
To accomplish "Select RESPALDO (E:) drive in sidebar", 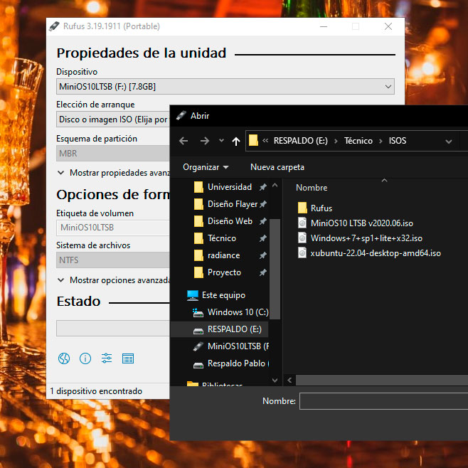I will [x=234, y=329].
